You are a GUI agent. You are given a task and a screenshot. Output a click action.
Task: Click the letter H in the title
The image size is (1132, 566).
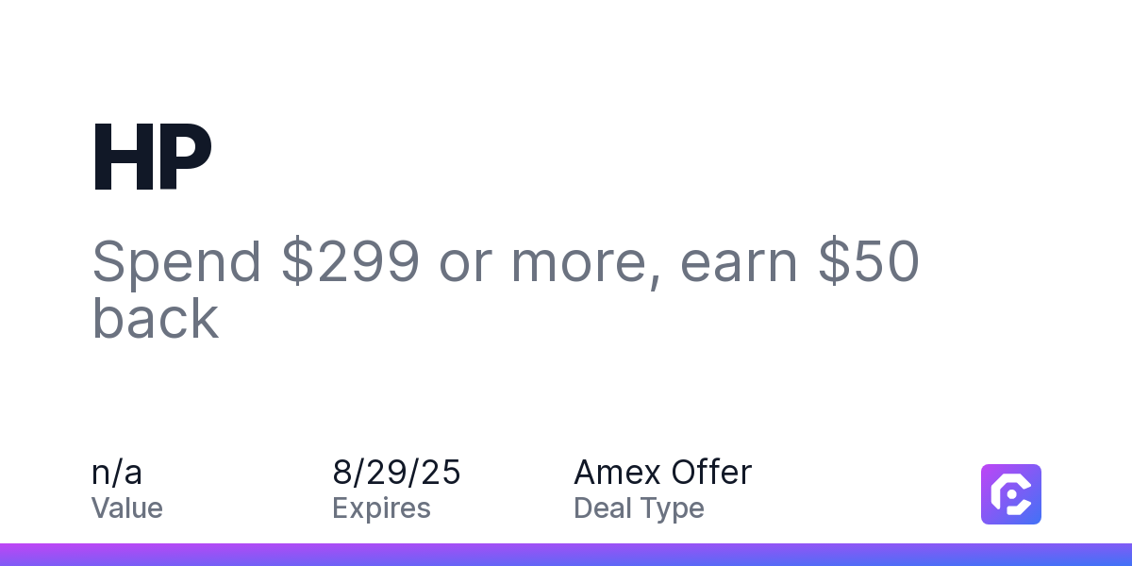[121, 159]
